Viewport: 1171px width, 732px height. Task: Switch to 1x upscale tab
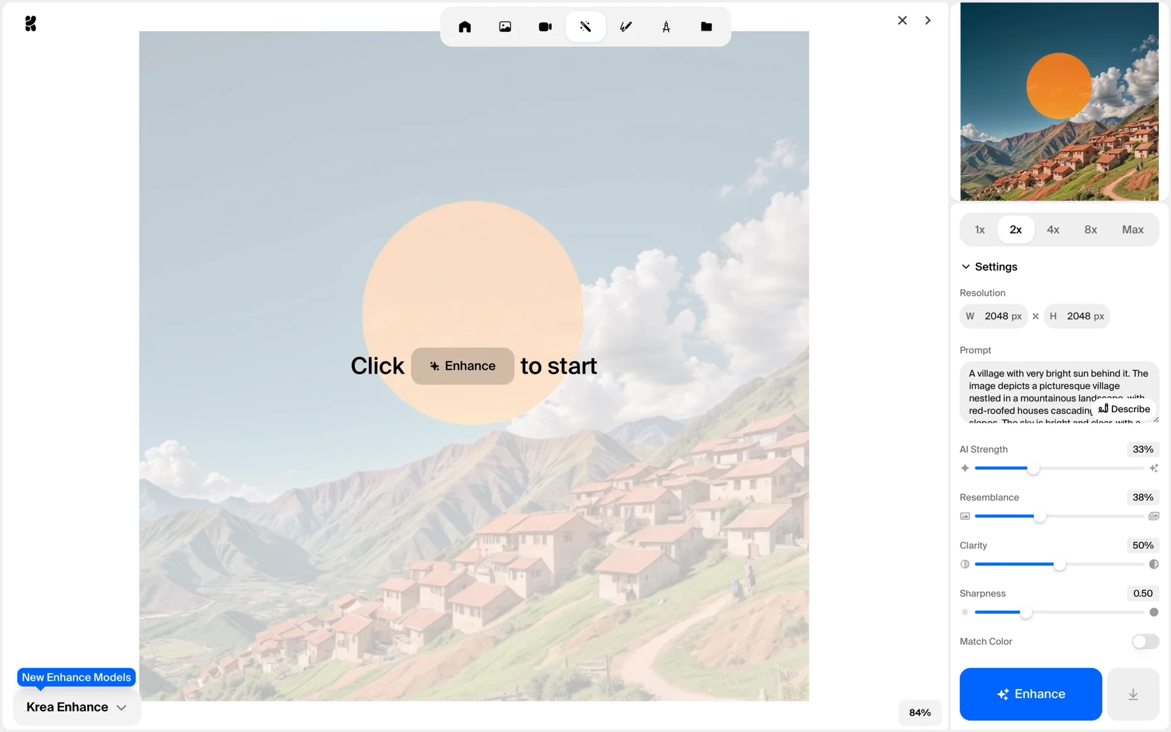979,230
